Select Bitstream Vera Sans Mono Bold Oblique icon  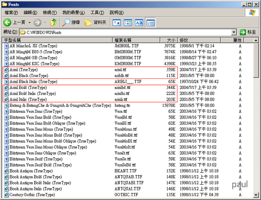tap(7, 141)
